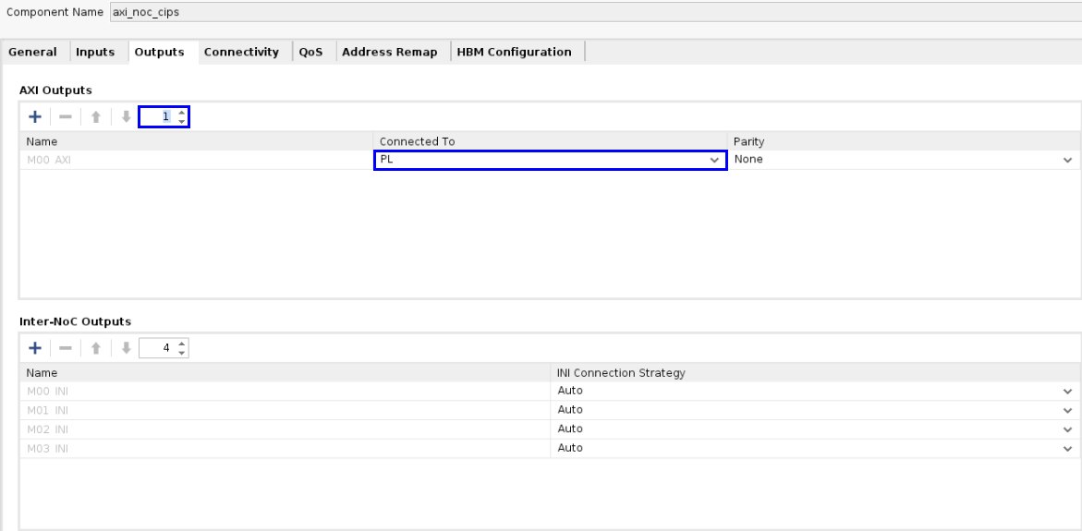Image resolution: width=1082 pixels, height=531 pixels.
Task: Add a new Inter-NoC output with plus icon
Action: (35, 348)
